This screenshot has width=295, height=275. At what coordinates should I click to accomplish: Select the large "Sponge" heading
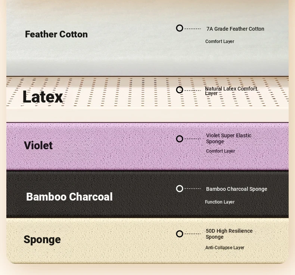point(42,239)
